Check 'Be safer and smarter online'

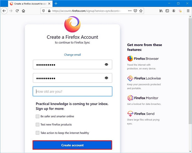(x=37, y=116)
